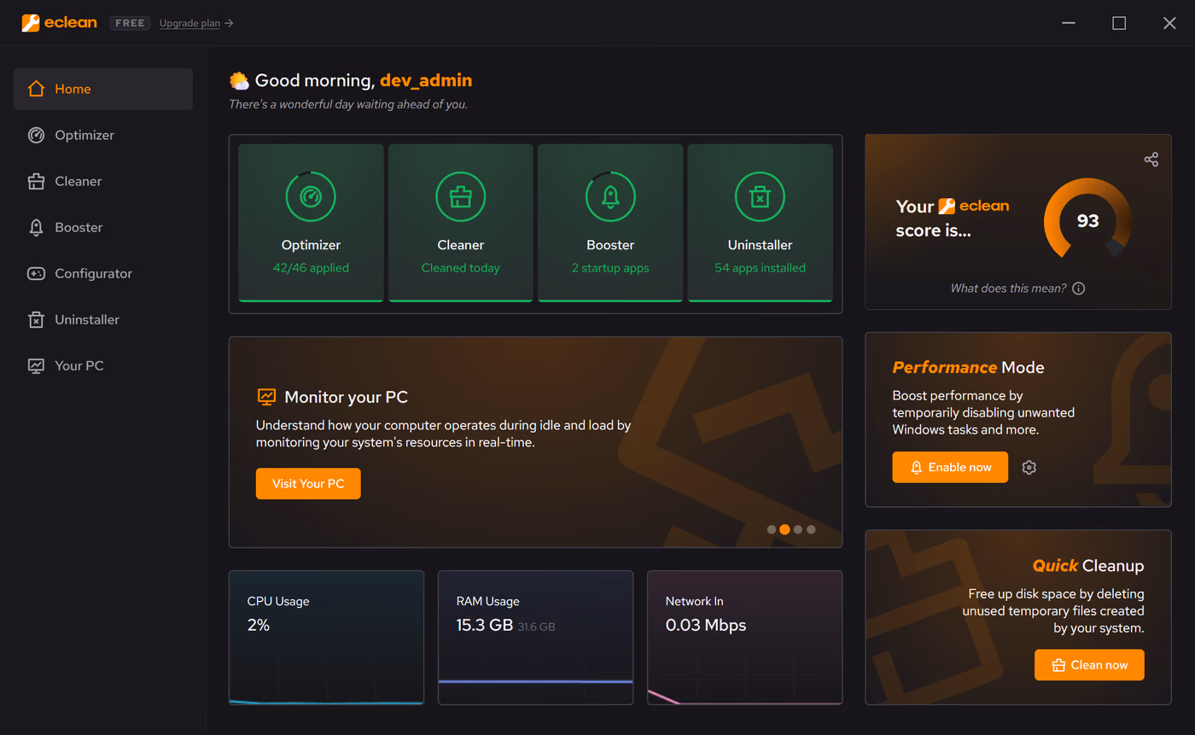
Task: Click the 2 startup apps status text
Action: point(610,268)
